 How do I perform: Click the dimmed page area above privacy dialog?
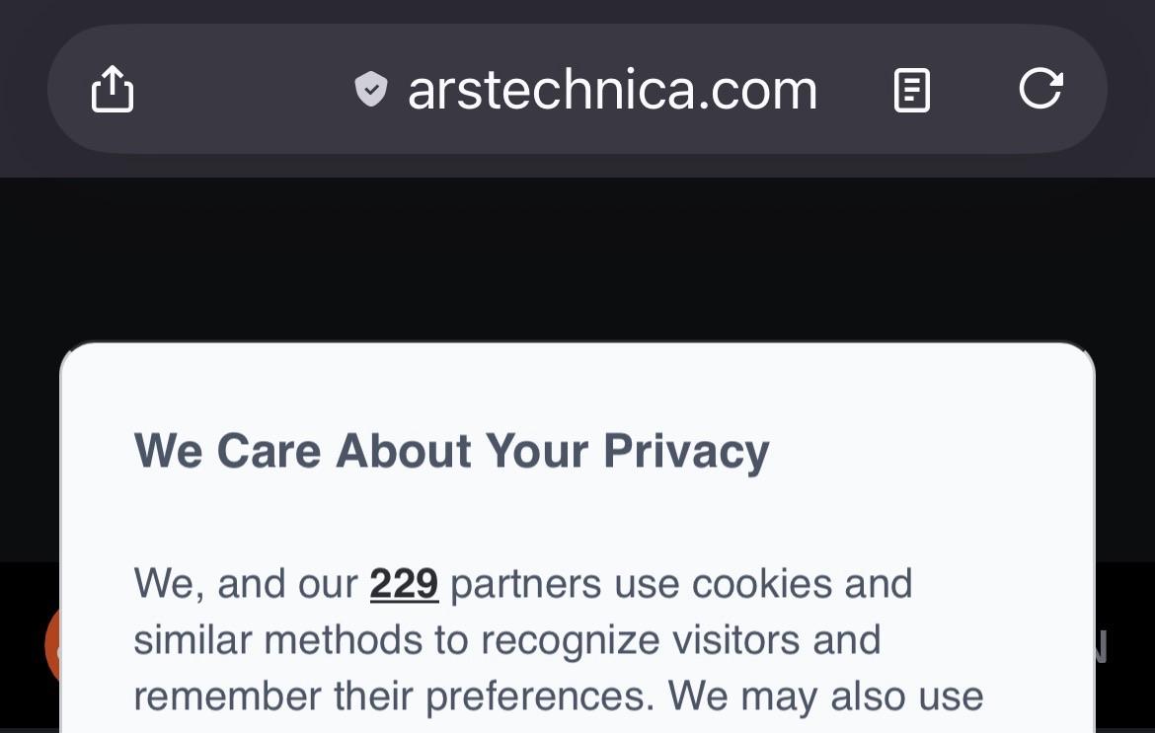(x=577, y=257)
